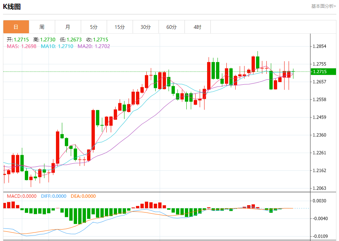339x241 pixels.
Task: Switch to the 周 weekly tab
Action: (42, 27)
